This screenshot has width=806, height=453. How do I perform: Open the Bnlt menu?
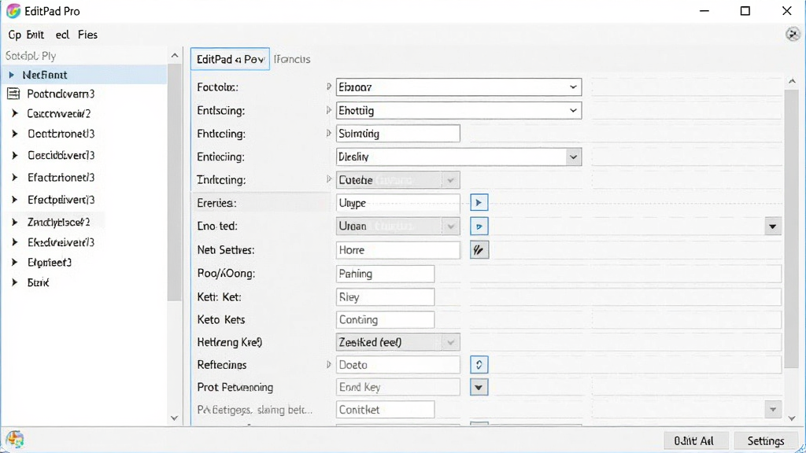[35, 35]
